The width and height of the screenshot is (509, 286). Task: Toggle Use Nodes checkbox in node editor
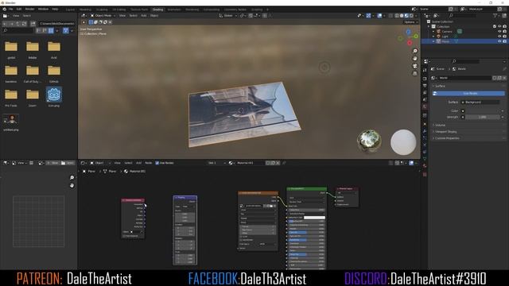point(157,163)
